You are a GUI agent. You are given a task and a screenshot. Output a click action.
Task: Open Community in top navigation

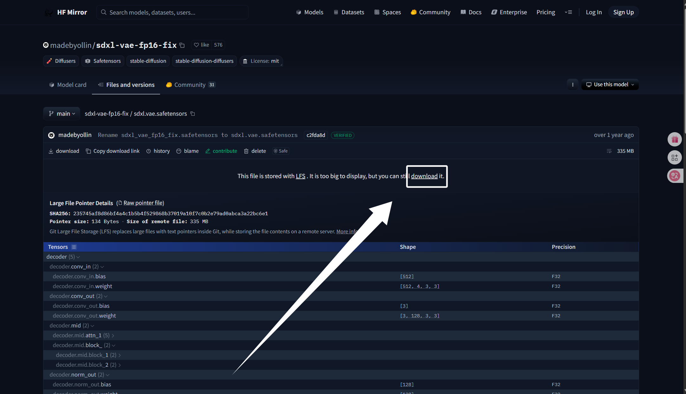click(x=430, y=12)
